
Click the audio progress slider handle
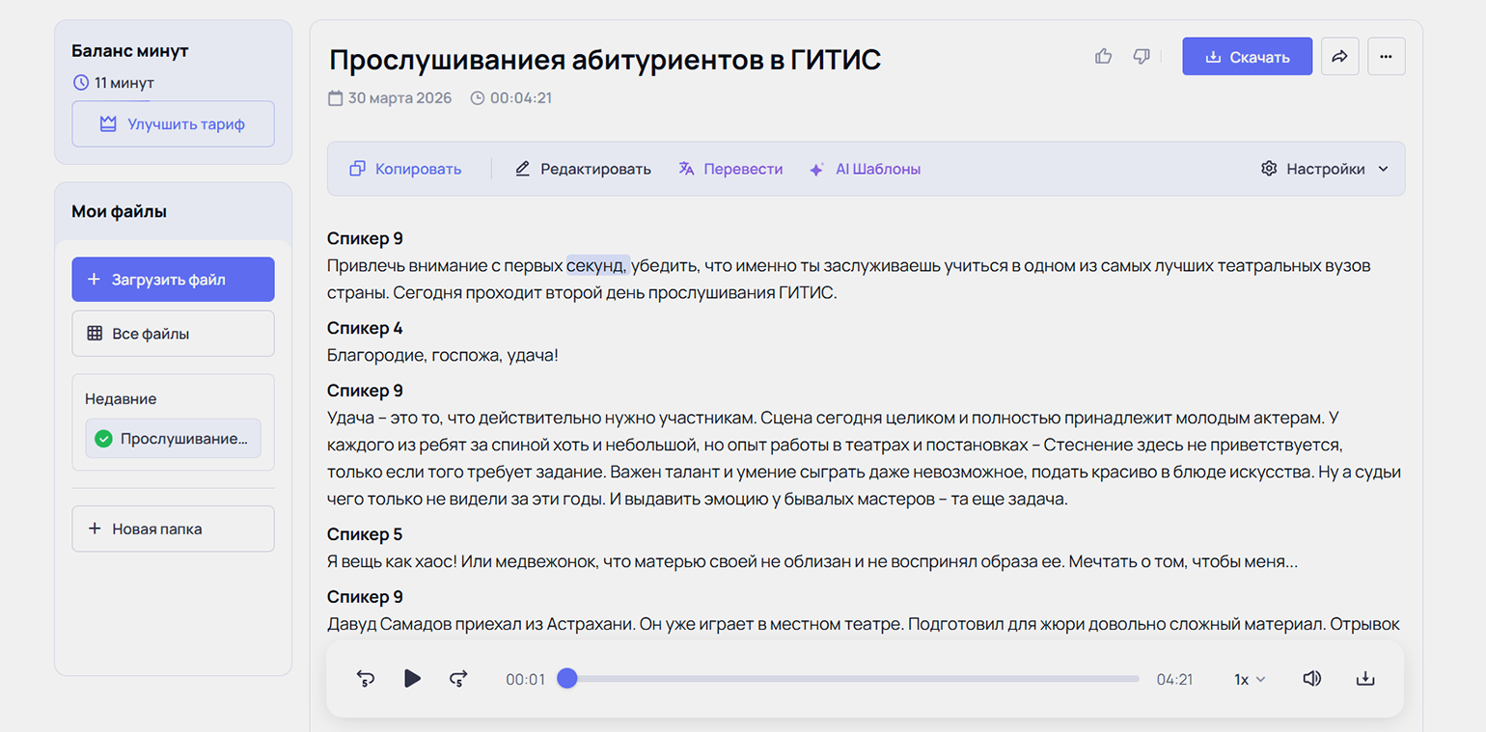pos(567,679)
